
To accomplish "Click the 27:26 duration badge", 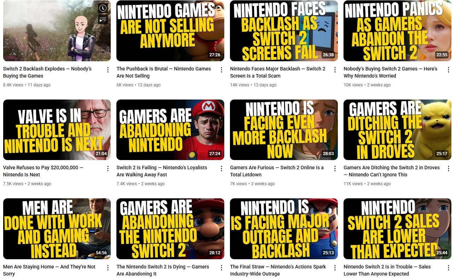I will coord(215,55).
